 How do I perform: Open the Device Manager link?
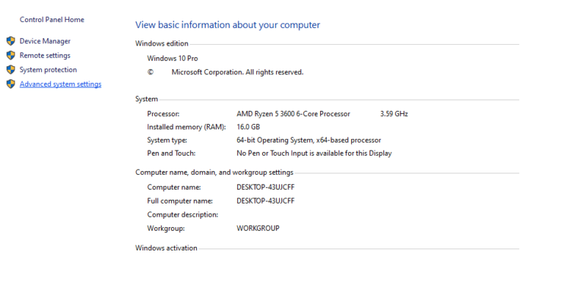click(45, 41)
